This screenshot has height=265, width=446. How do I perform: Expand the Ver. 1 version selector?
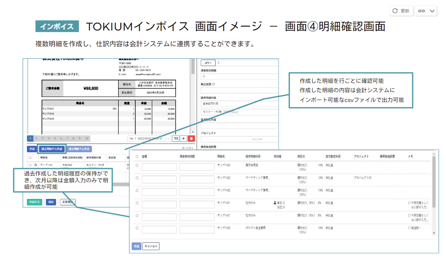click(168, 139)
